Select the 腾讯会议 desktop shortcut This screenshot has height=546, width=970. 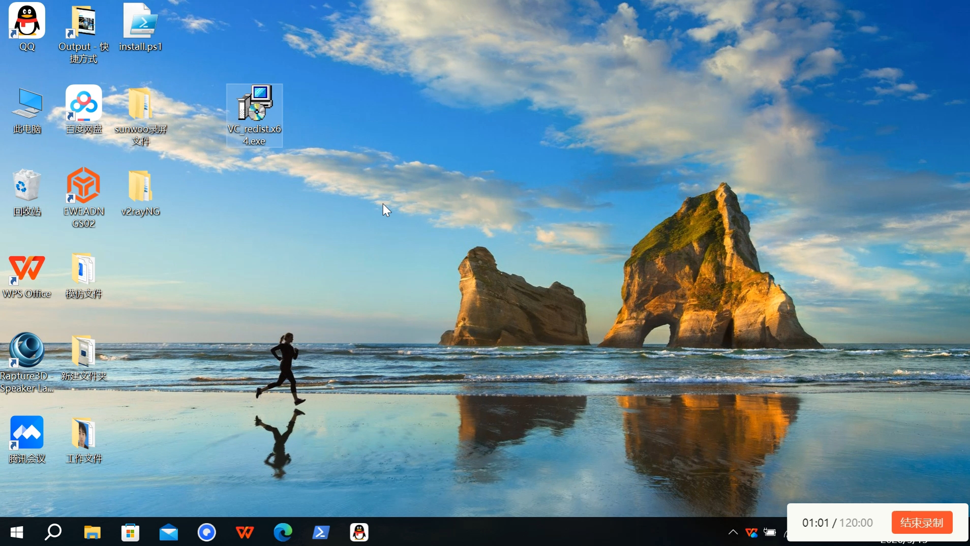click(x=27, y=439)
